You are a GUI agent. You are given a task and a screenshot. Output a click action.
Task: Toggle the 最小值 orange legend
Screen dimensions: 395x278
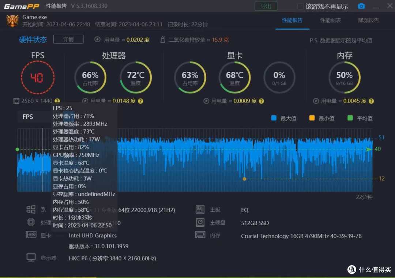[x=312, y=118]
